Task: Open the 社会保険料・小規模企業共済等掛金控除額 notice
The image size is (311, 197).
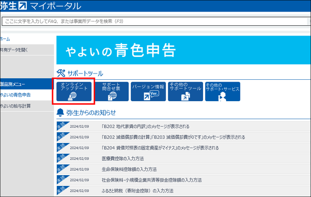Action: pos(184,180)
